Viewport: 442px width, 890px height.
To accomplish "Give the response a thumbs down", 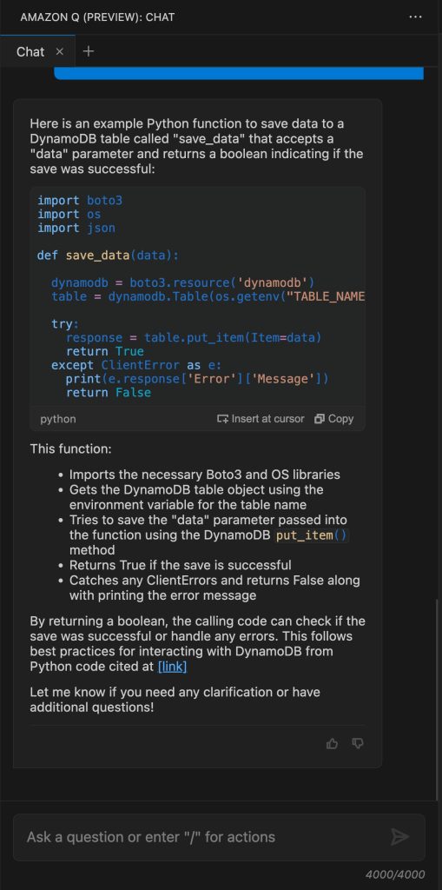I will 358,744.
